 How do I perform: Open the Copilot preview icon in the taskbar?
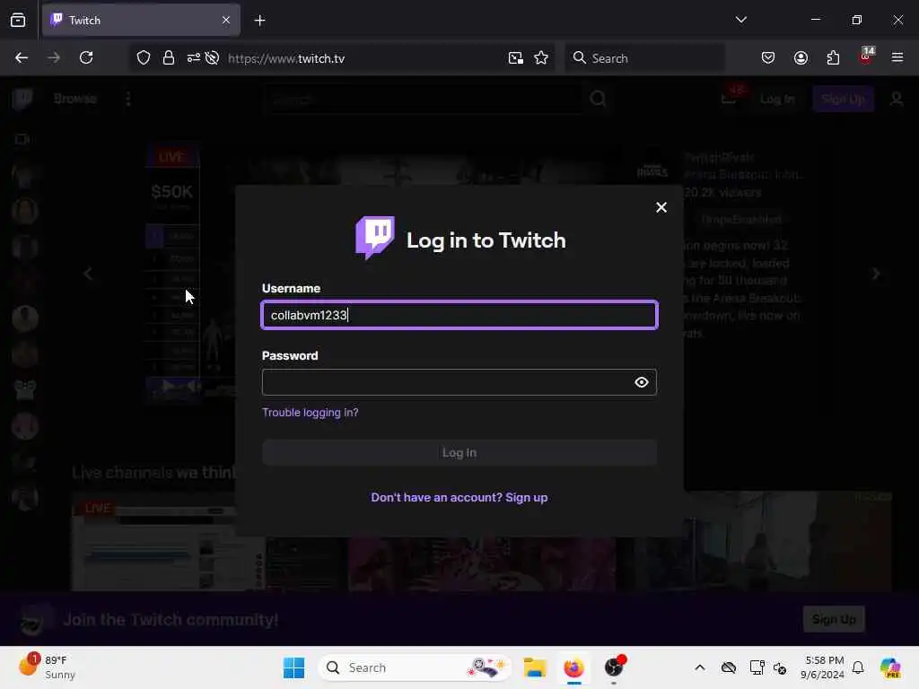(890, 667)
